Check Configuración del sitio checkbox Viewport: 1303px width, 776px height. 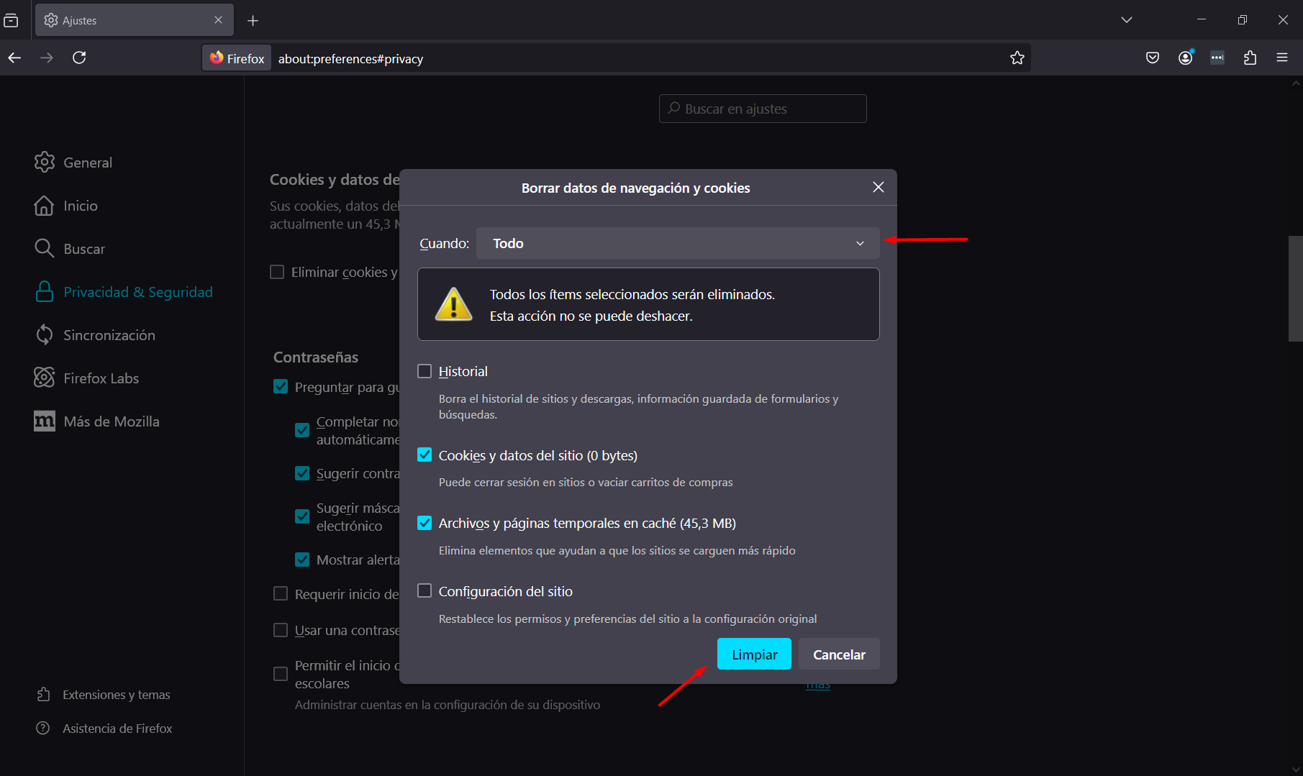[425, 591]
